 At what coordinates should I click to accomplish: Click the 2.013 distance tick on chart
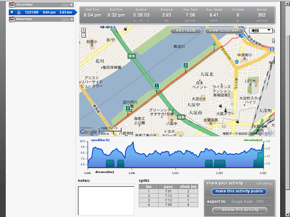click(x=175, y=173)
